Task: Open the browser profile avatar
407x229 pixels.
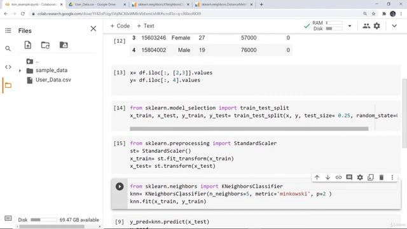Action: point(393,14)
